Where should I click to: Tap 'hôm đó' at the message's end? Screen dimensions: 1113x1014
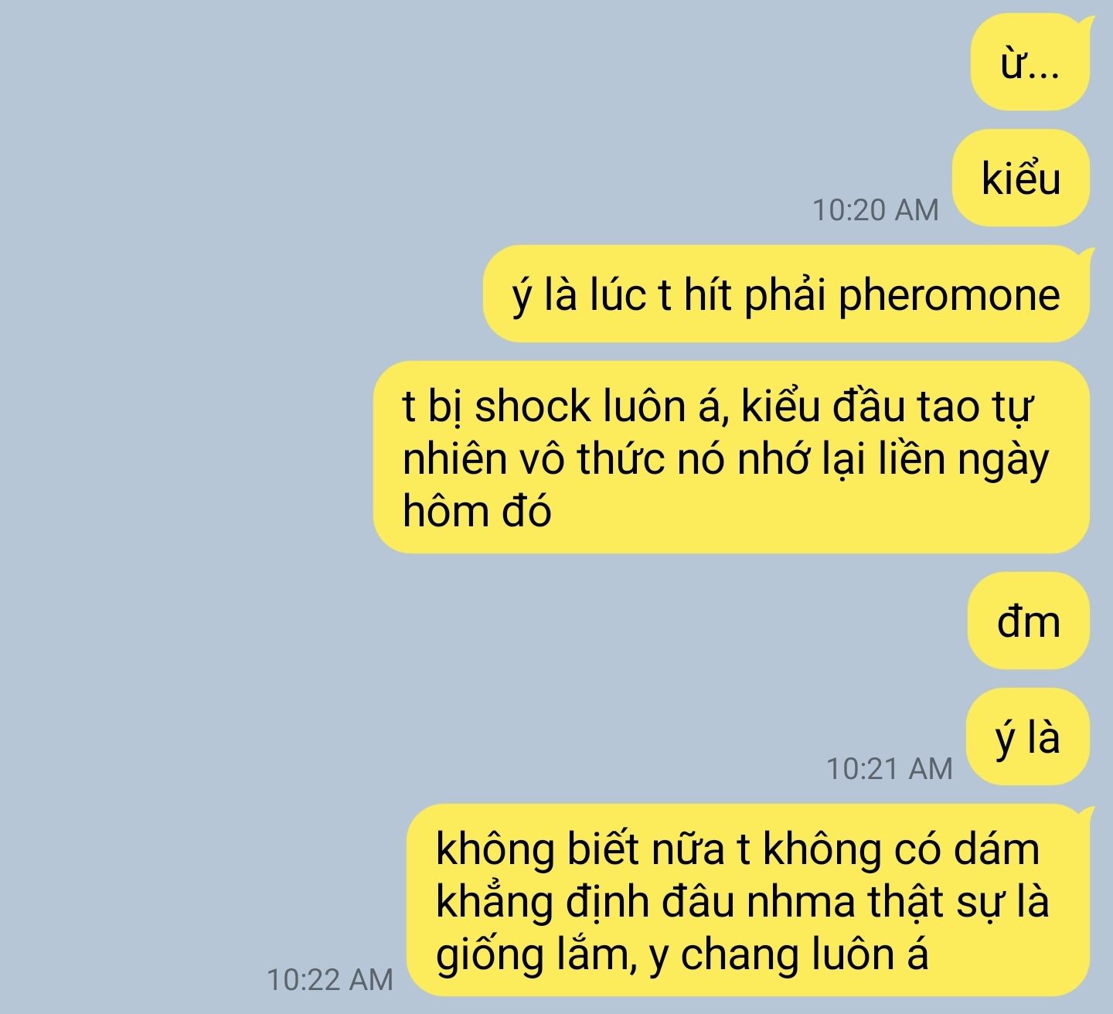[477, 511]
